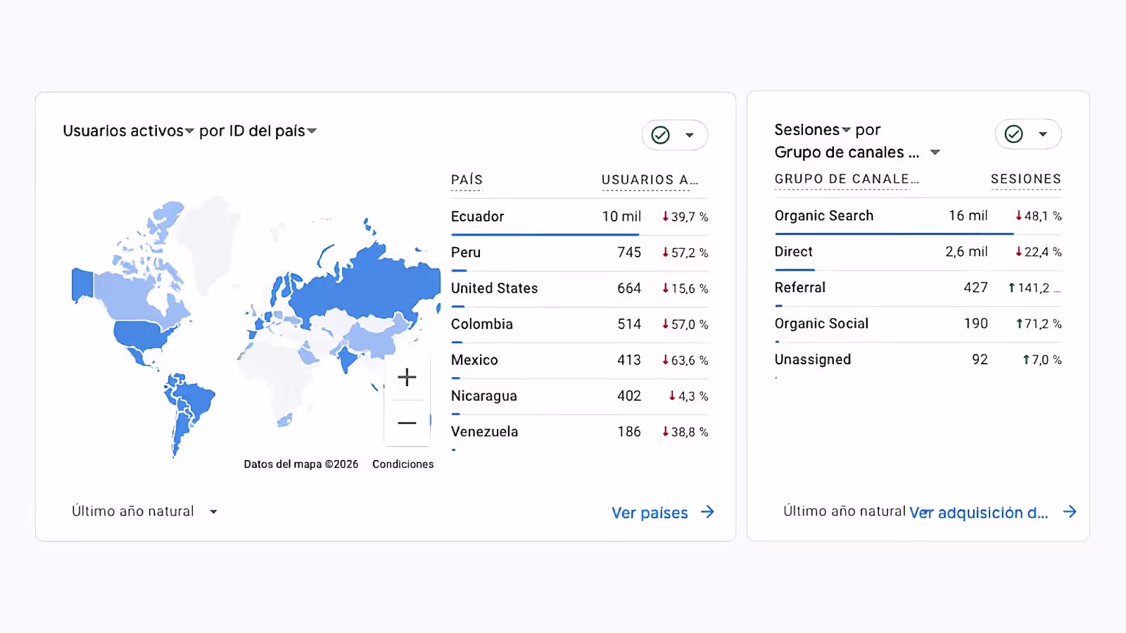The width and height of the screenshot is (1126, 633).
Task: Click the SESIONES column header
Action: tap(1025, 179)
